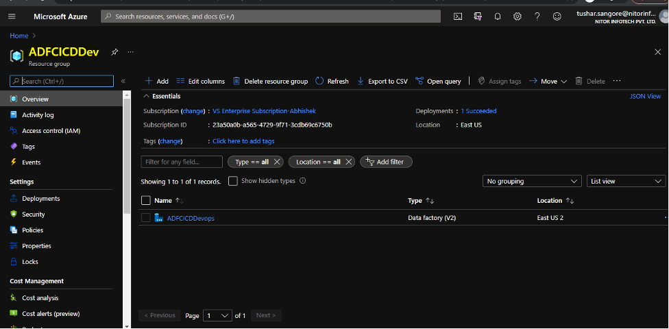669x329 pixels.
Task: Click Delete resource group button
Action: coord(270,81)
